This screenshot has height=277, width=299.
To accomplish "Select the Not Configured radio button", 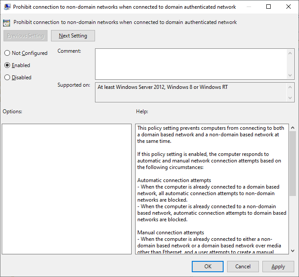I will click(7, 53).
